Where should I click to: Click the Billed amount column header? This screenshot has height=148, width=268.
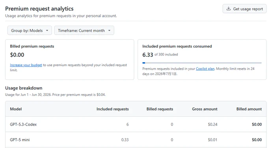(249, 109)
